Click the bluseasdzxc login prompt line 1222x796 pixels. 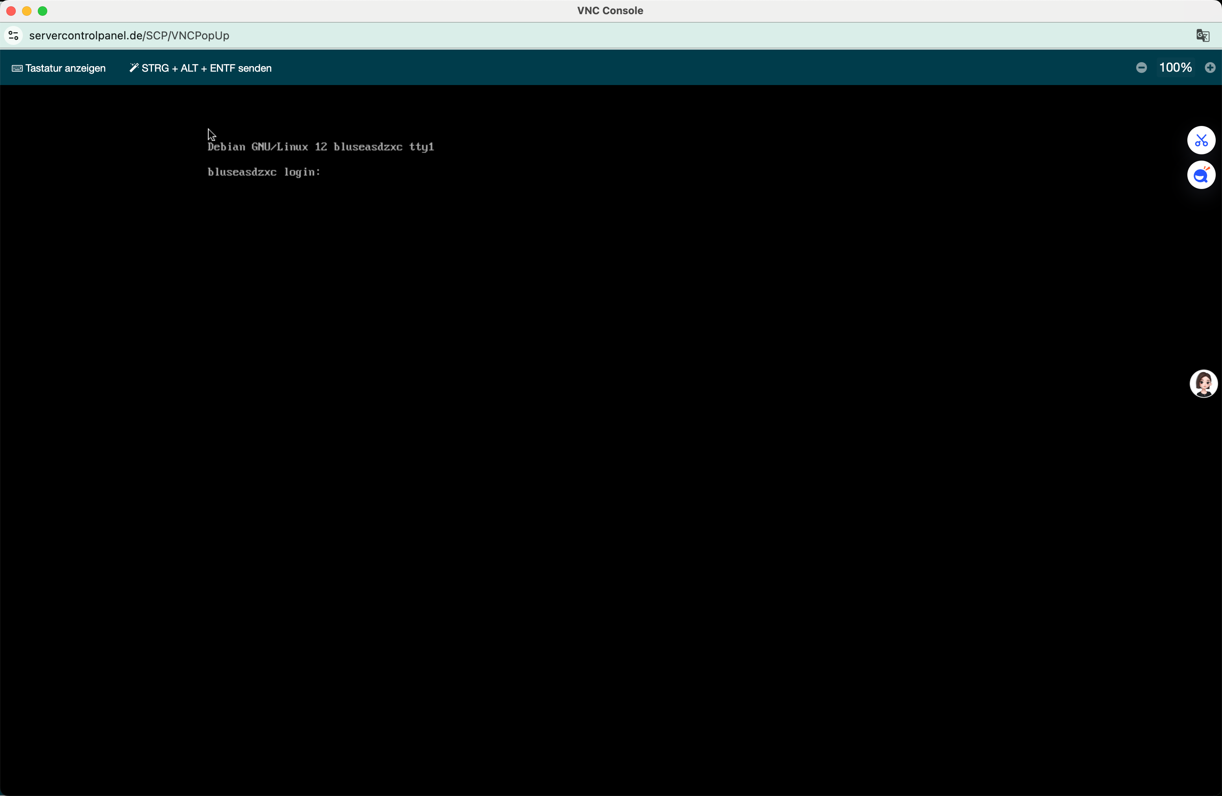[264, 172]
